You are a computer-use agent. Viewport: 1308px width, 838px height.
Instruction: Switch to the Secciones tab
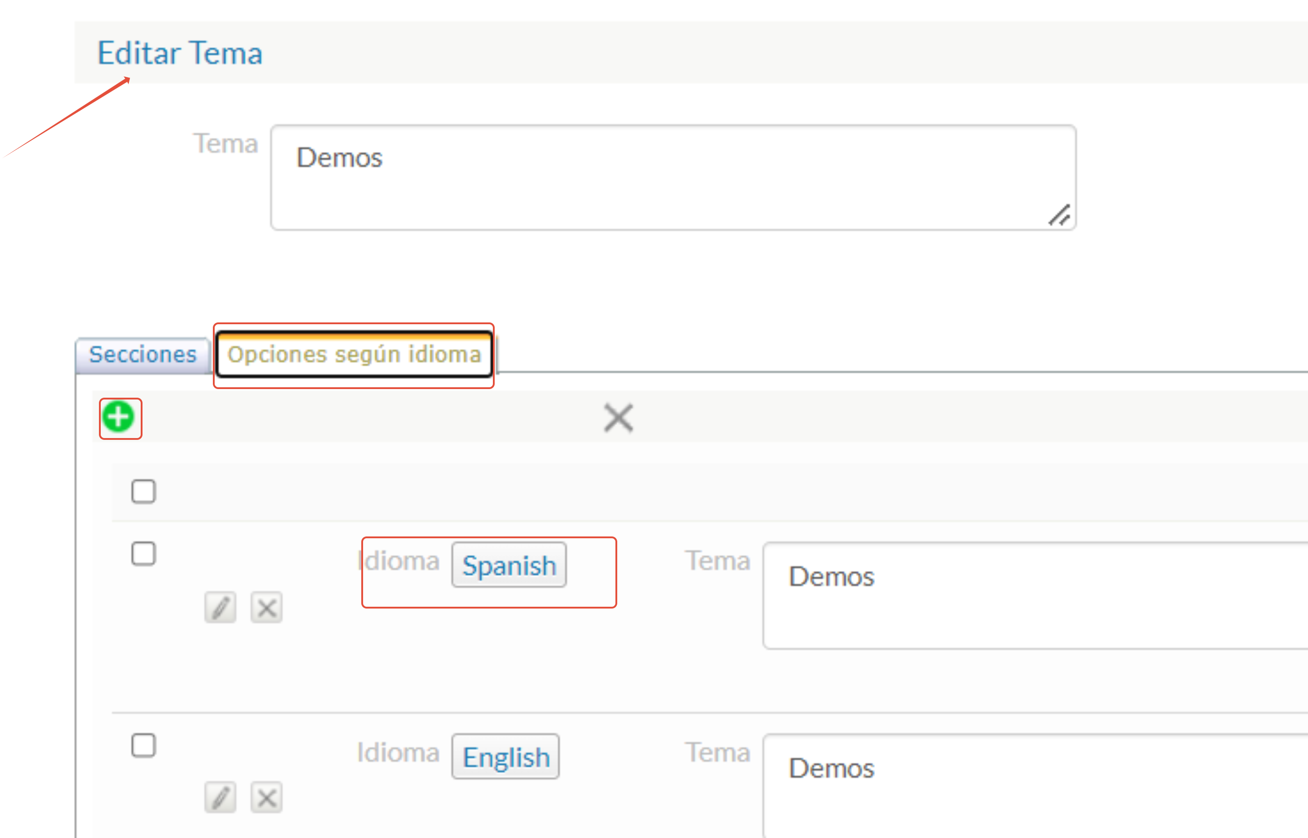pyautogui.click(x=143, y=355)
